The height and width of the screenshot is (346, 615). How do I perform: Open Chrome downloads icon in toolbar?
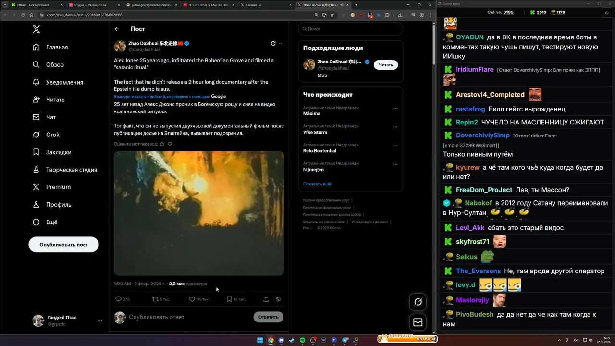pyautogui.click(x=400, y=15)
